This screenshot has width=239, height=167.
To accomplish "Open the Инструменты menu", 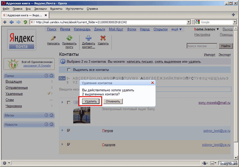I will [75, 9].
